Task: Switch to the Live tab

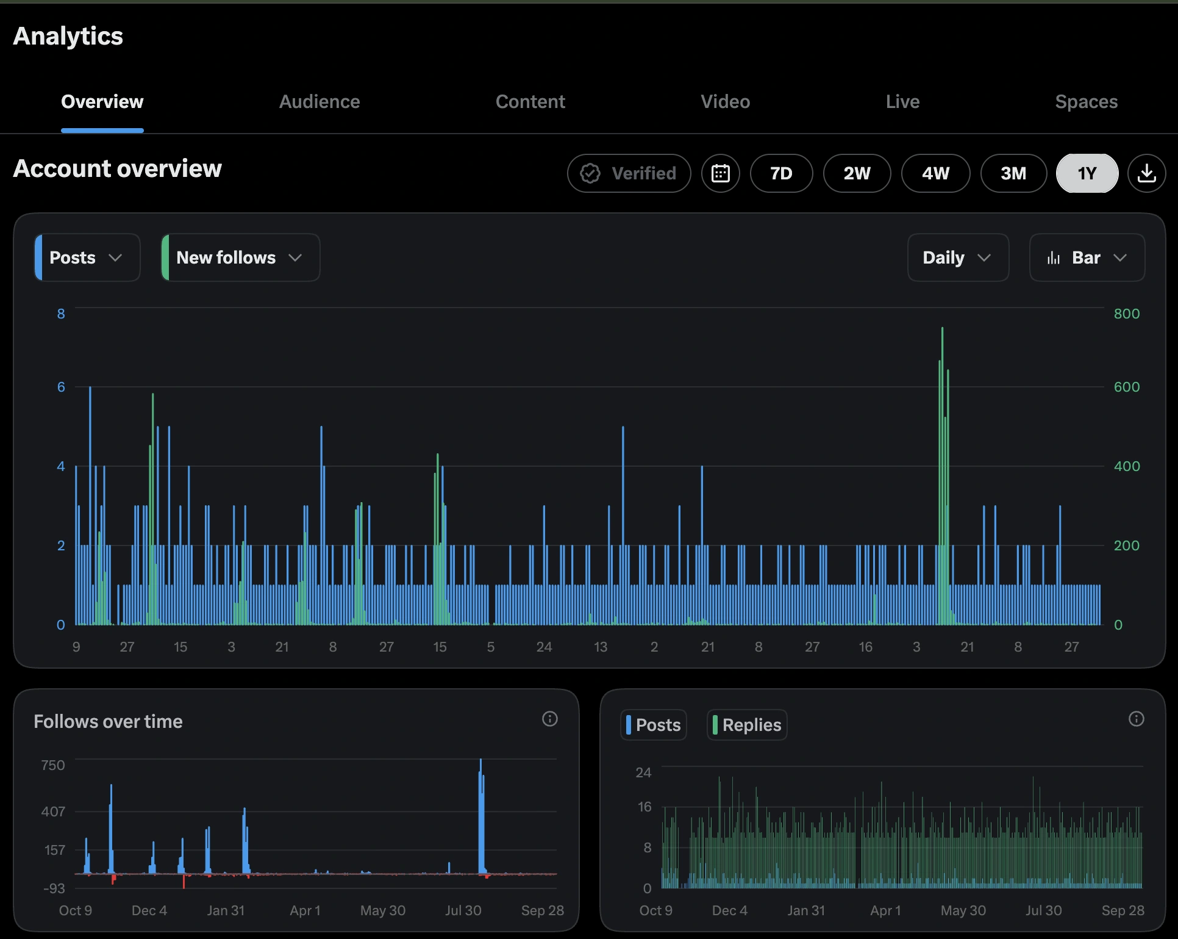Action: (902, 102)
